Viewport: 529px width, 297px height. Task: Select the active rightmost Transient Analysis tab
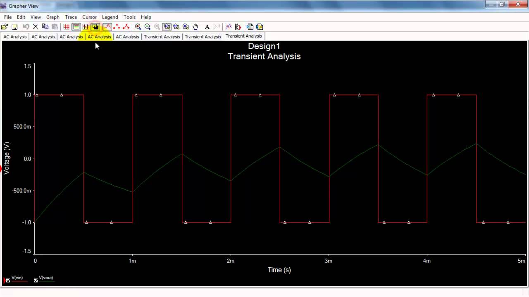coord(244,36)
